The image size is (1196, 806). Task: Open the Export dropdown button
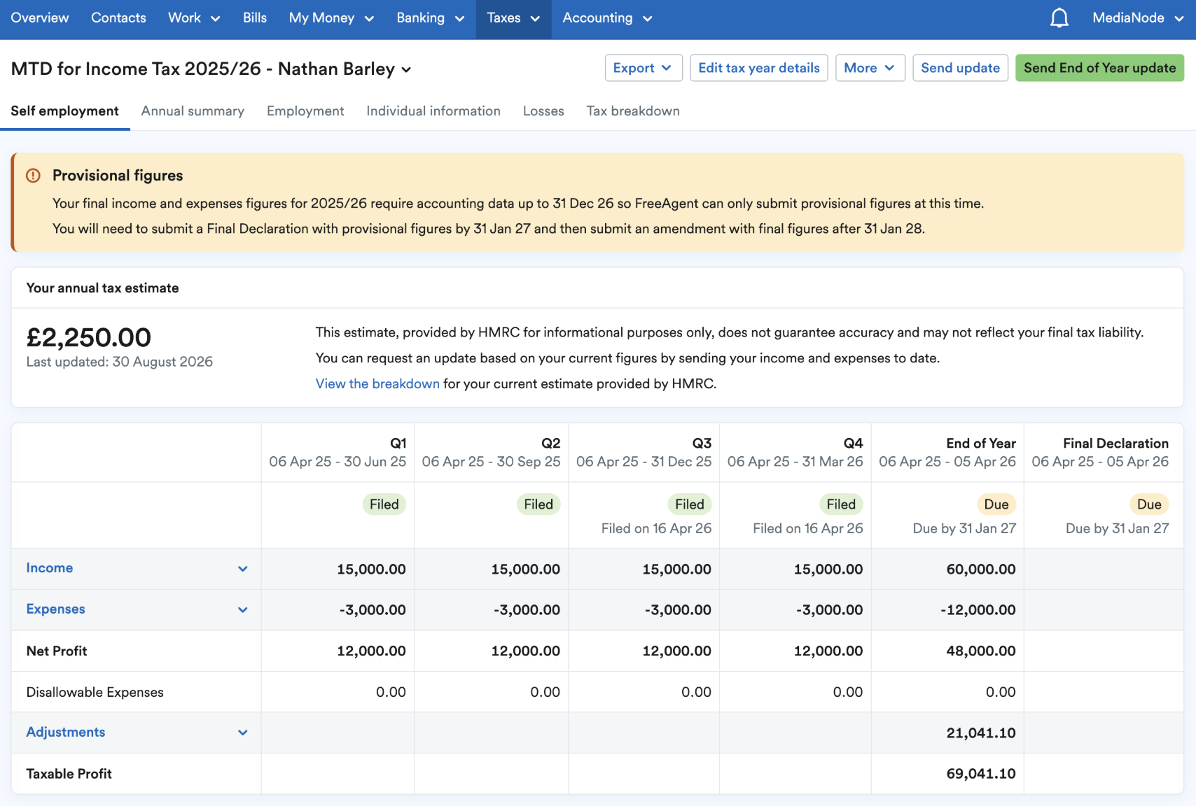pyautogui.click(x=644, y=68)
